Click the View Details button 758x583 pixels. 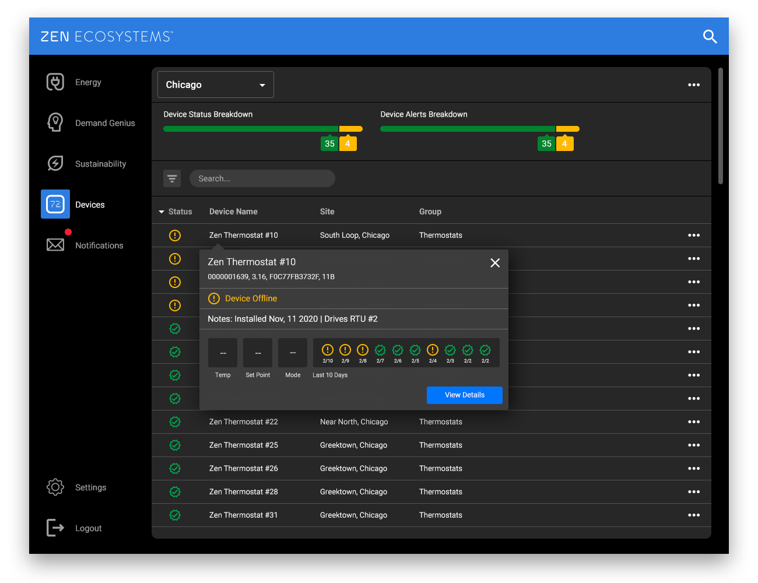point(465,395)
